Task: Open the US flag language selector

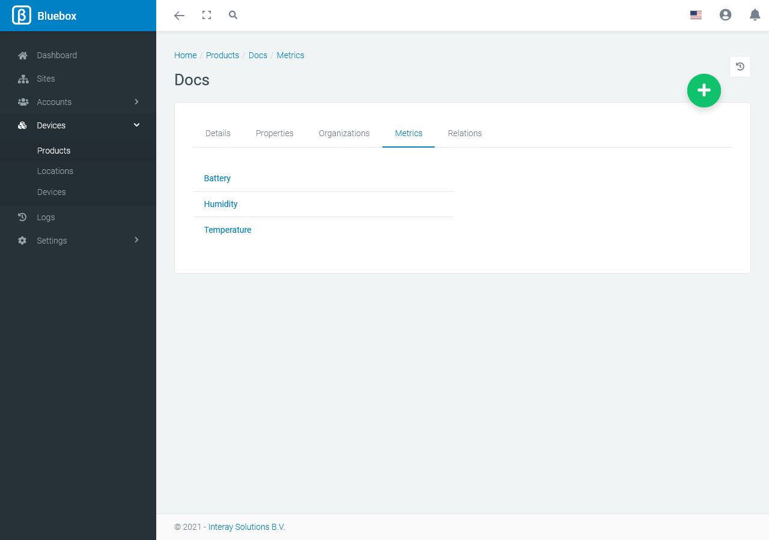Action: 696,16
